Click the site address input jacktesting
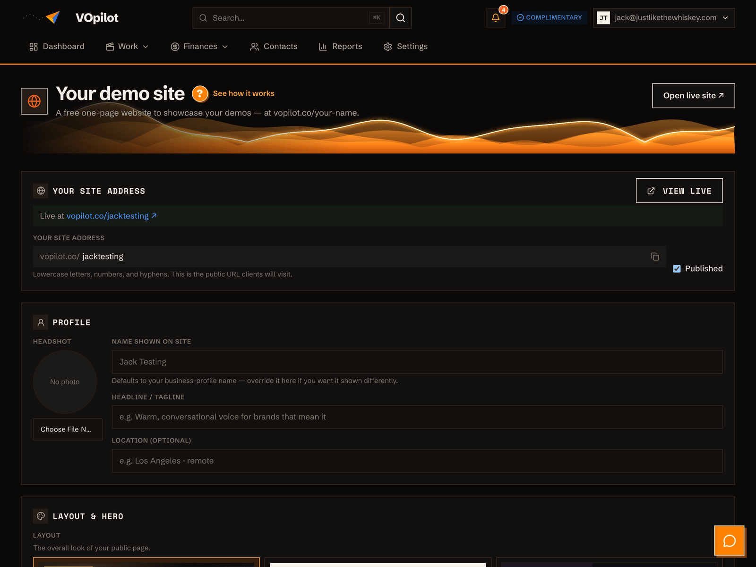This screenshot has height=567, width=756. click(349, 257)
